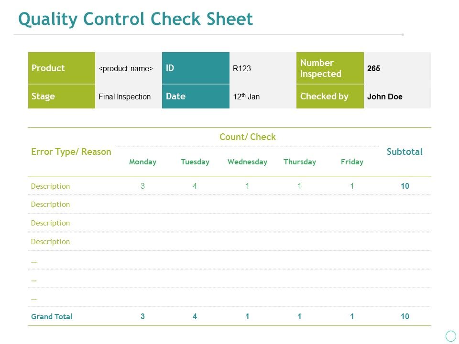Click the R123 ID value

[242, 68]
